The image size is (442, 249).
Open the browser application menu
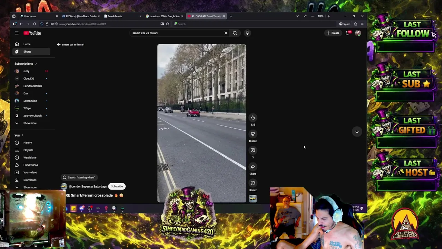point(362,24)
